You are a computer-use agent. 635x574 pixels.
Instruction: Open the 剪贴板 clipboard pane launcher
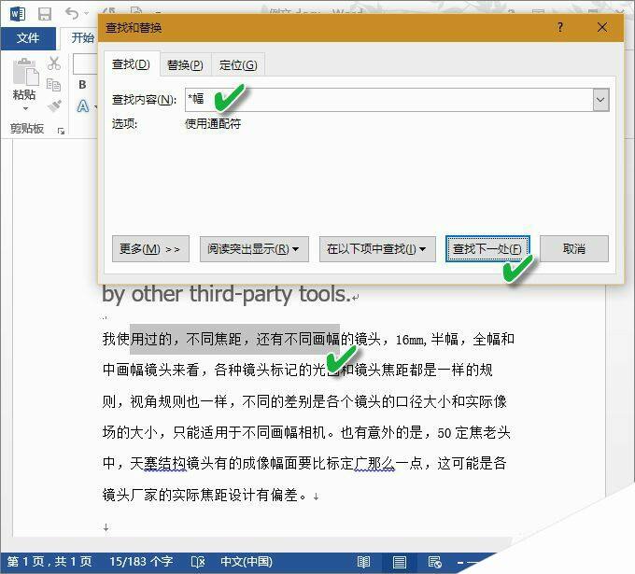(61, 131)
